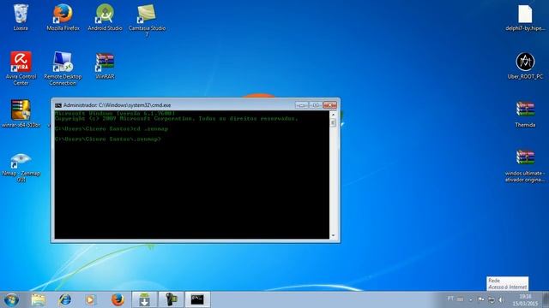Image resolution: width=549 pixels, height=308 pixels.
Task: Click the network tray icon
Action: pos(492,299)
